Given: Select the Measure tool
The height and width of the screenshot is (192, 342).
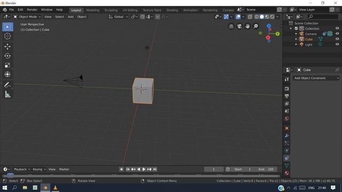Looking at the screenshot, I should click(7, 94).
